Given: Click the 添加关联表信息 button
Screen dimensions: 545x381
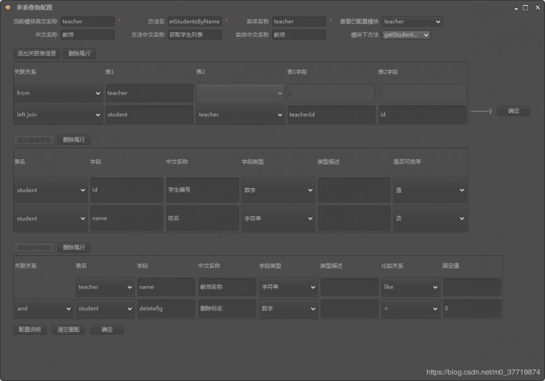Looking at the screenshot, I should point(37,53).
